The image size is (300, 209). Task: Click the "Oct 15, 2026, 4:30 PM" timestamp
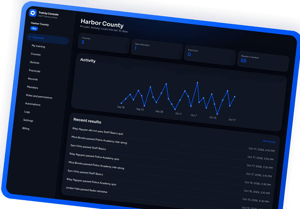[x=256, y=200]
